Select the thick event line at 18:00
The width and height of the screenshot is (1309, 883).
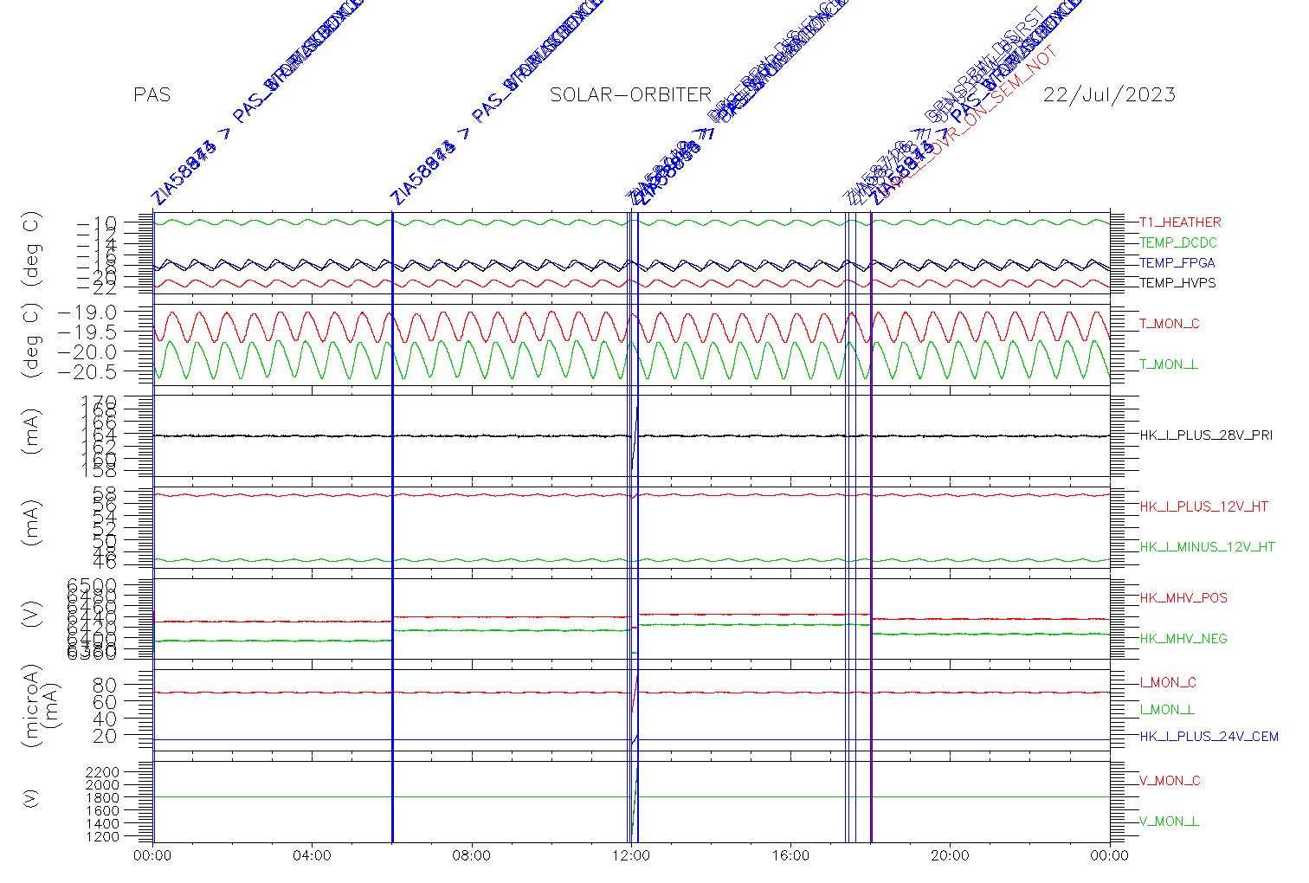[x=871, y=526]
